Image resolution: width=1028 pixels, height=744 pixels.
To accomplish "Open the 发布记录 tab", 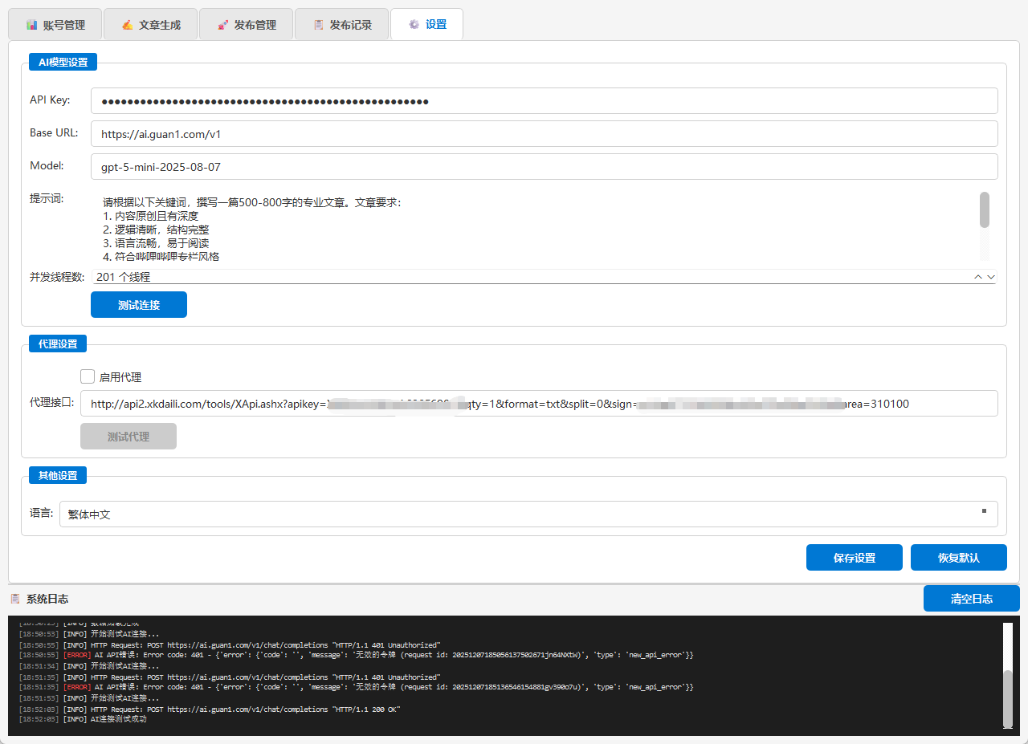I will pos(341,25).
